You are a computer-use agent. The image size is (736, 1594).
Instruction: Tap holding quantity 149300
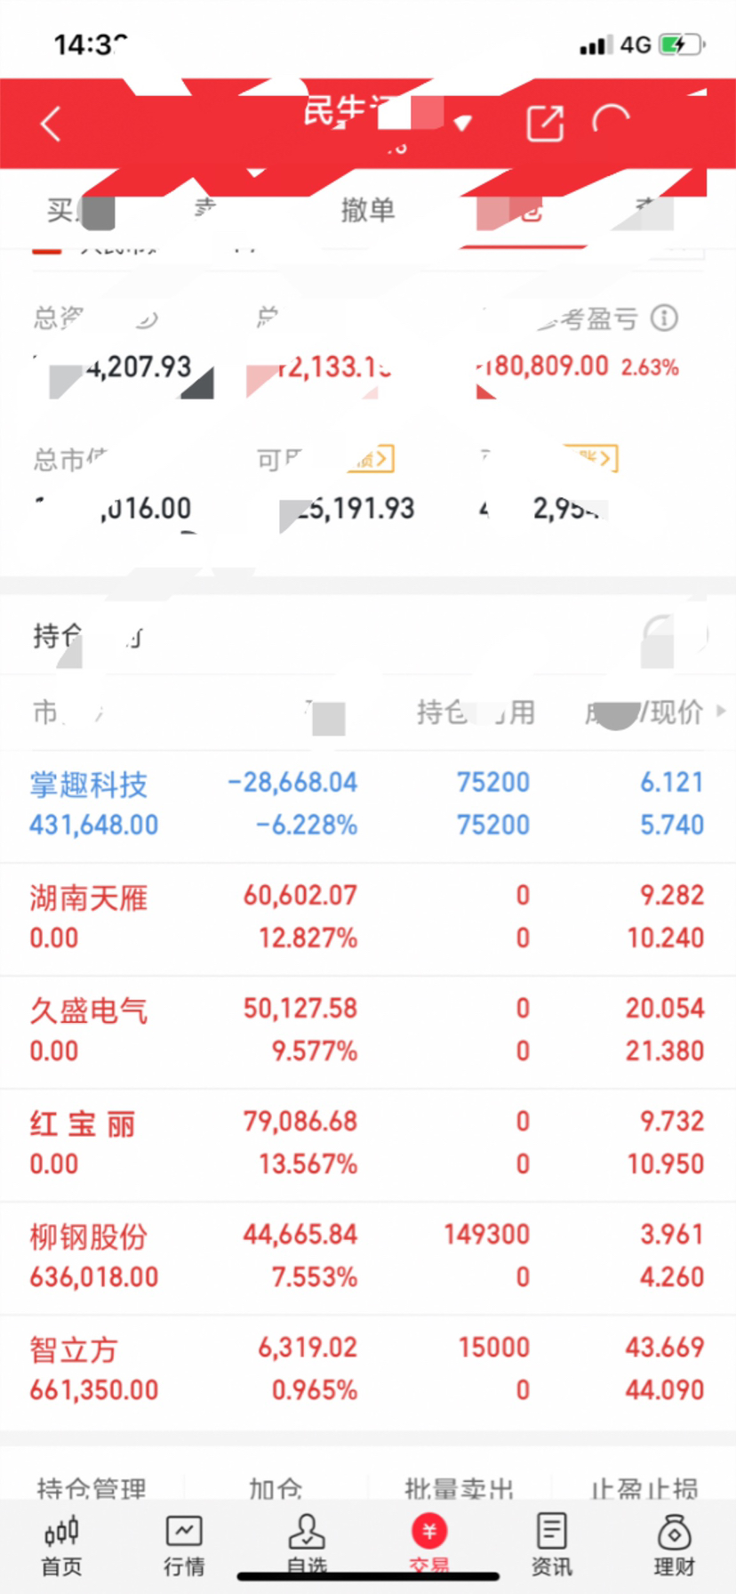pyautogui.click(x=486, y=1235)
